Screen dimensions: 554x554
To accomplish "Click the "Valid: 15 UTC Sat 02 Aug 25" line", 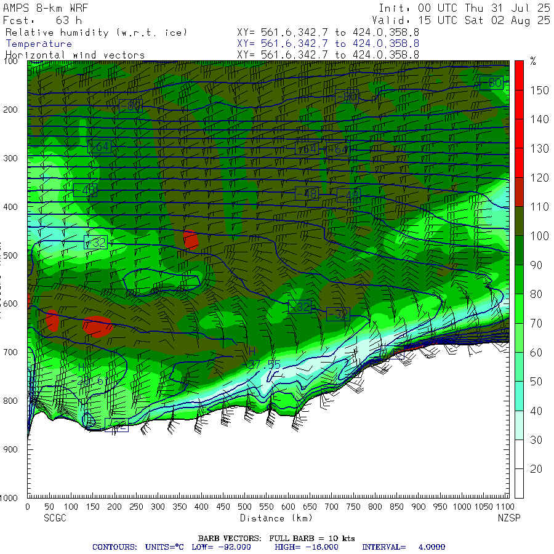I will [x=460, y=20].
